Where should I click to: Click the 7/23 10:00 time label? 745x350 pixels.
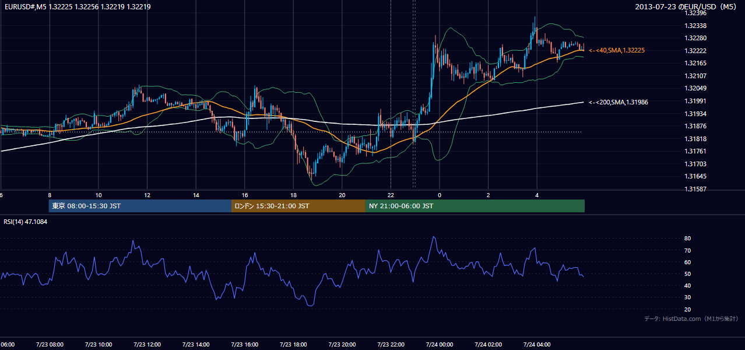coord(98,344)
